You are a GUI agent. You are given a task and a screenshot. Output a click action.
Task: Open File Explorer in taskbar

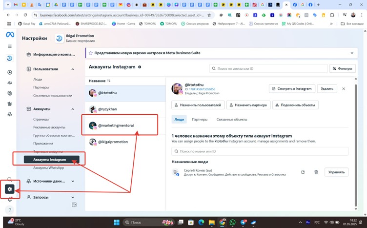[x=212, y=222]
